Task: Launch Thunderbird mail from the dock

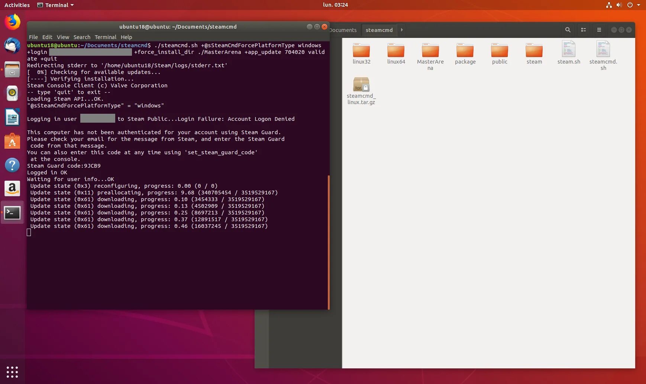Action: pos(12,46)
